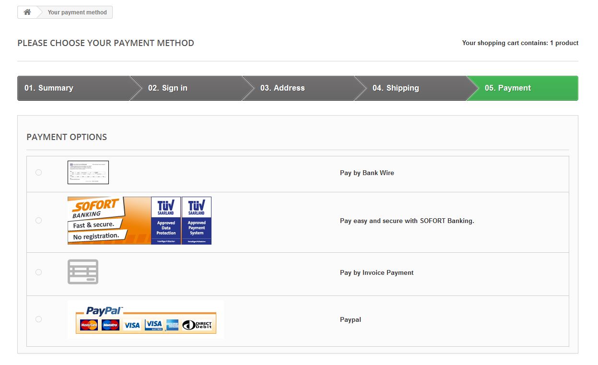This screenshot has height=365, width=598.
Task: Choose 'Pay easy and secure with SOFORT Banking.'
Action: click(407, 221)
